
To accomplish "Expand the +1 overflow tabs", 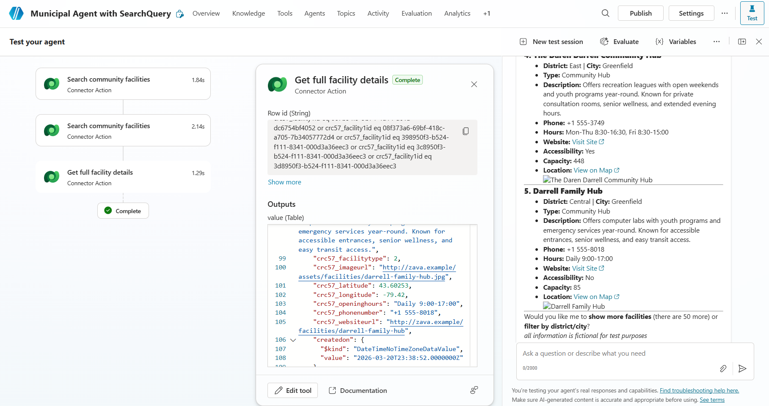I will point(486,14).
